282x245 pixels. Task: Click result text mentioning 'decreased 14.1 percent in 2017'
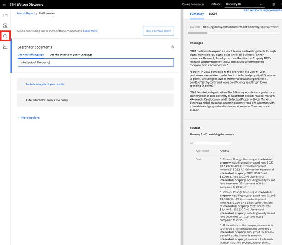[x=247, y=206]
